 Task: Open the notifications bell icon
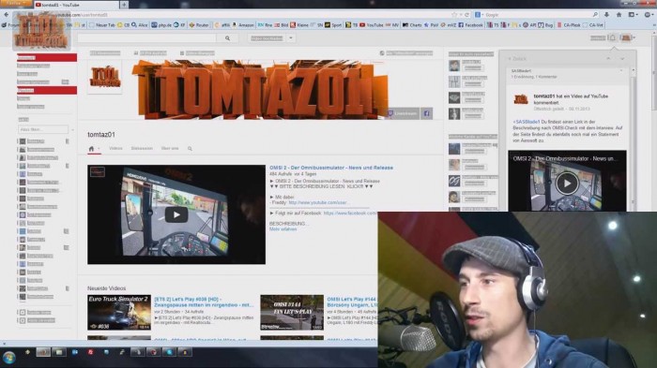coord(612,38)
